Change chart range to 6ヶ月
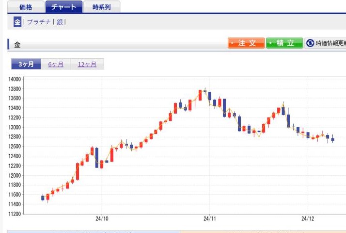The height and width of the screenshot is (233, 346). [x=56, y=65]
